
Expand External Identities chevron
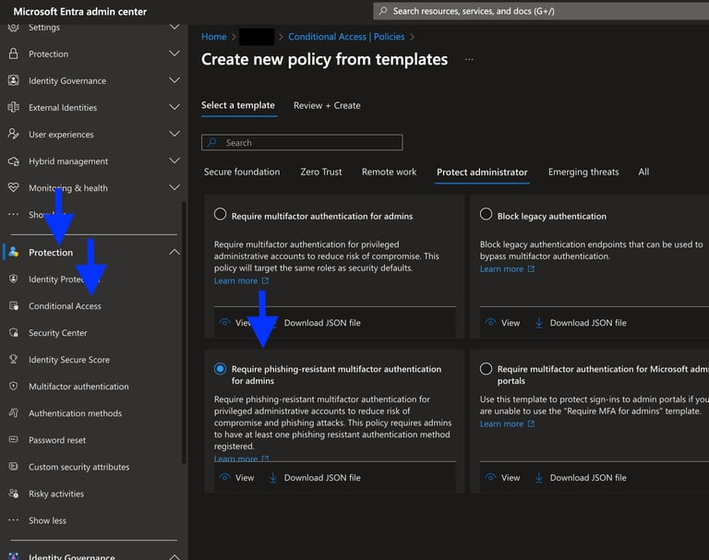174,107
